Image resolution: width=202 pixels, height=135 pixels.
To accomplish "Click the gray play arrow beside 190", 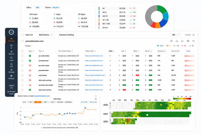I will [x=174, y=46].
